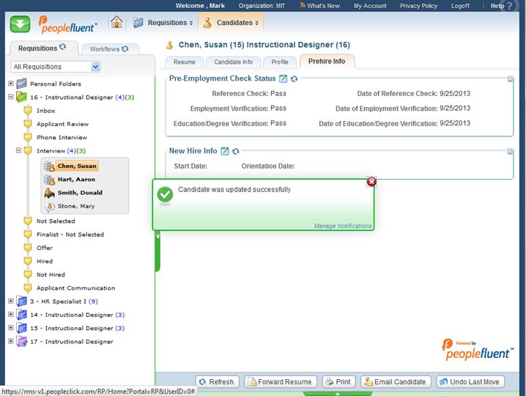This screenshot has width=526, height=396.
Task: Go to the Home house icon
Action: (116, 22)
